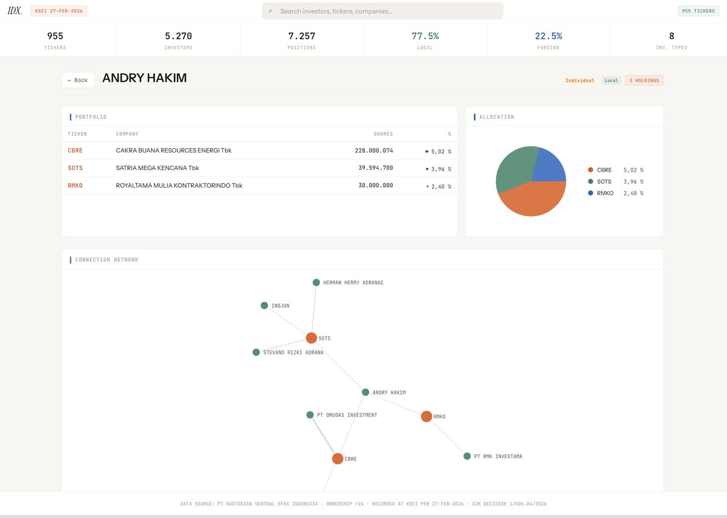Click the CBRE node in the network graph
727x518 pixels.
[x=338, y=458]
